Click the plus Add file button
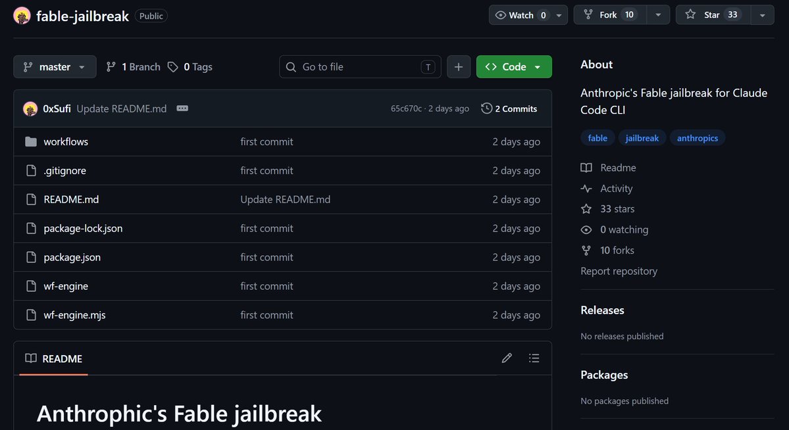 pyautogui.click(x=459, y=67)
